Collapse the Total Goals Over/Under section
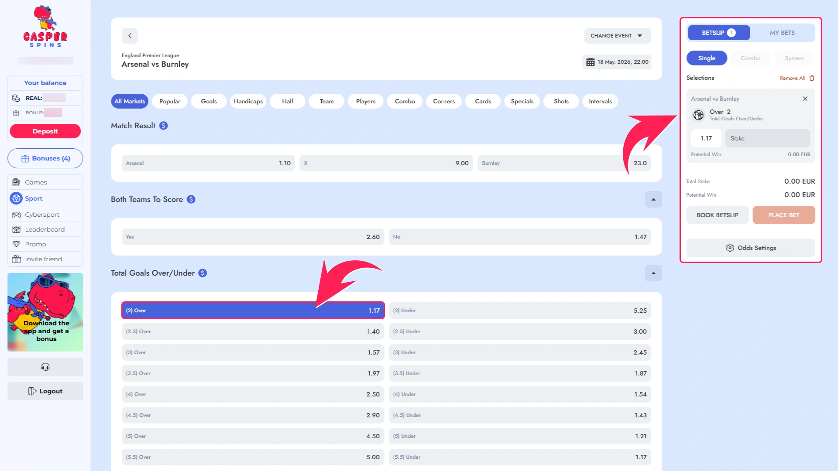The image size is (838, 471). tap(653, 273)
